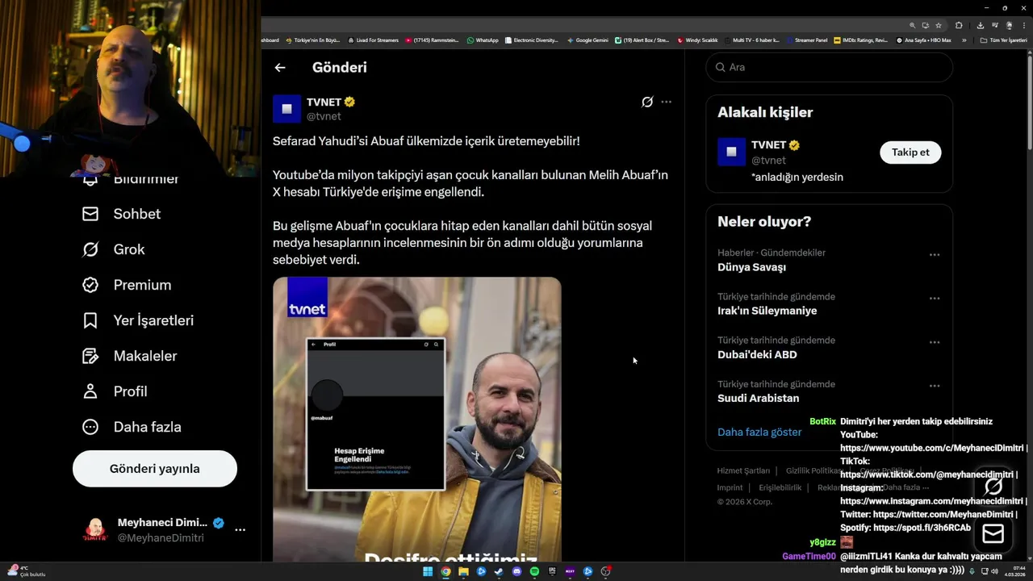Open more options for Dubai'deki ABD trend

pyautogui.click(x=935, y=342)
